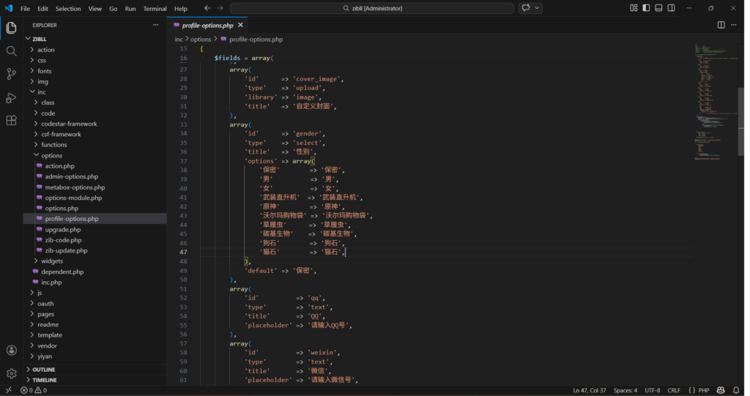Open the Copilot dropdown arrow
Image resolution: width=750 pixels, height=396 pixels.
537,8
